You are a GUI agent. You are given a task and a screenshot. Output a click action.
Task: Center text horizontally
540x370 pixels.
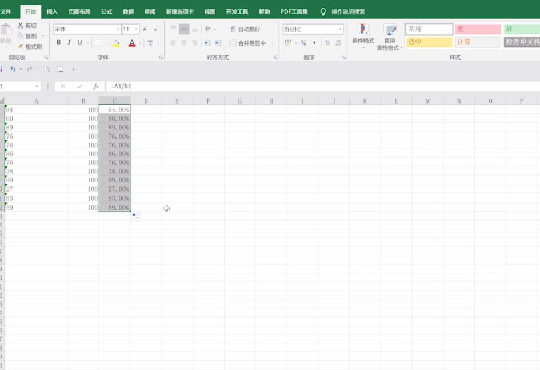[184, 43]
